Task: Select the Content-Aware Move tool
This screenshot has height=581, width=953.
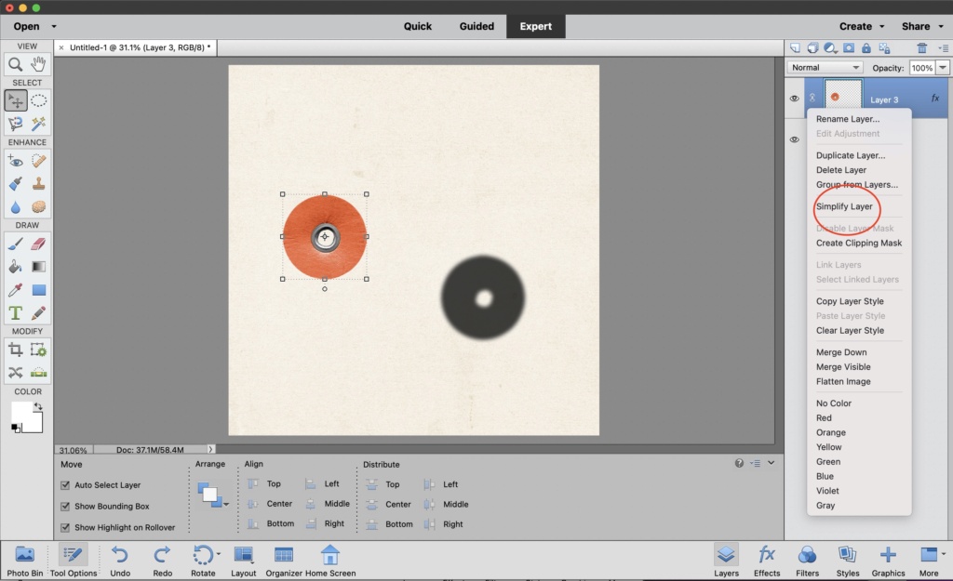Action: click(15, 372)
